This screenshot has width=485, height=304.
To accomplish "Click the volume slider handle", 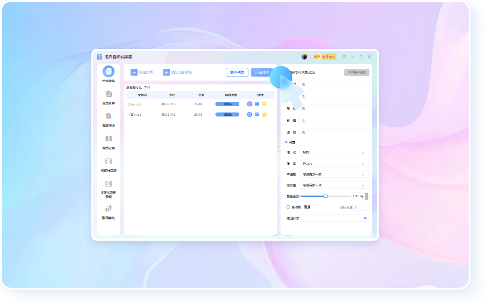I will coord(326,196).
